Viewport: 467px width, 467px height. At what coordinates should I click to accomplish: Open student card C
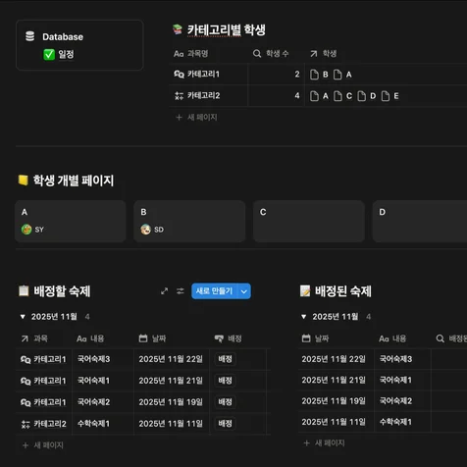click(x=309, y=221)
